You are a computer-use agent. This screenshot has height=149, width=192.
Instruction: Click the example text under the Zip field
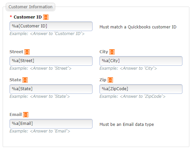coord(132,96)
